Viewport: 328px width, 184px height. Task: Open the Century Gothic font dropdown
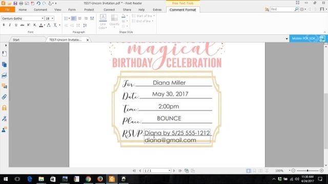tap(43, 18)
